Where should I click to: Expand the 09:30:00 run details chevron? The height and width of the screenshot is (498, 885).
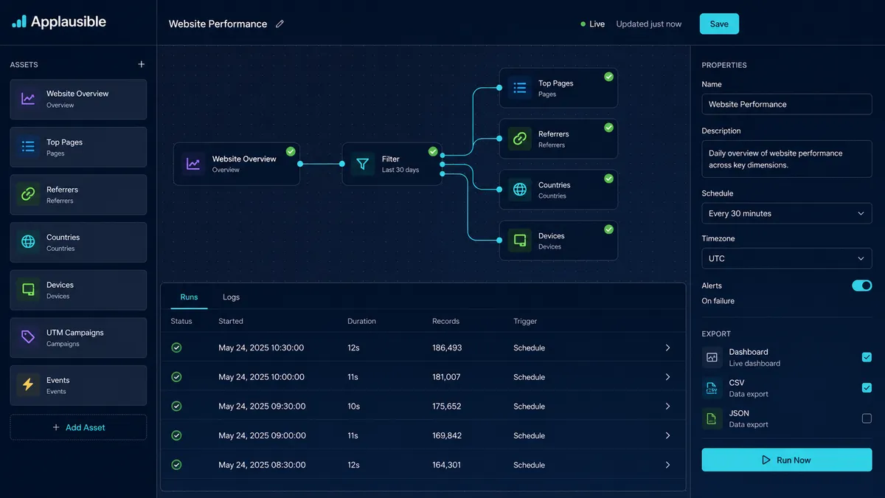[667, 406]
